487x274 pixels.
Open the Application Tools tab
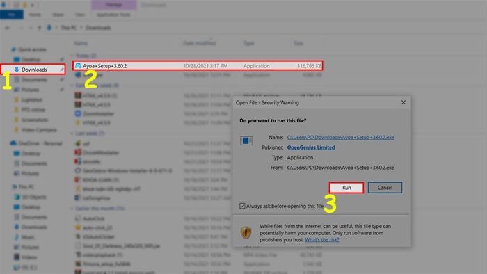(x=113, y=15)
